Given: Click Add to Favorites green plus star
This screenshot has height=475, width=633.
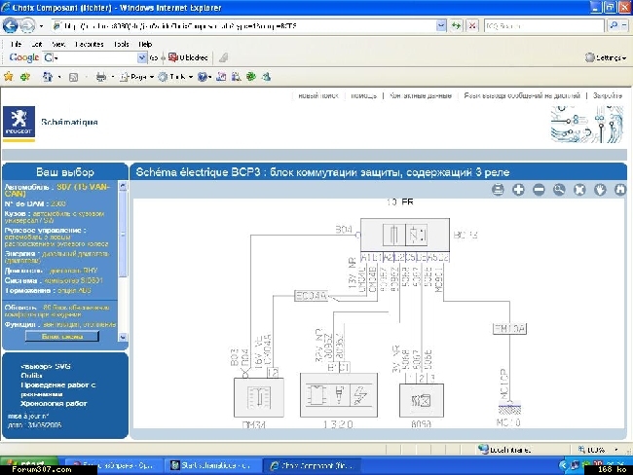Looking at the screenshot, I should click(25, 76).
